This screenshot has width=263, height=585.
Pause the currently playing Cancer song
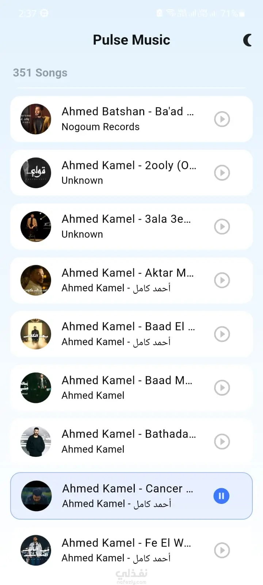pyautogui.click(x=221, y=496)
